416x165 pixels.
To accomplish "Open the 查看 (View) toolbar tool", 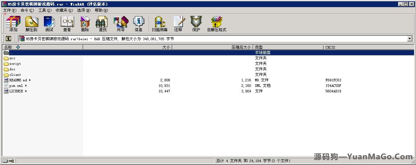I will pyautogui.click(x=67, y=24).
